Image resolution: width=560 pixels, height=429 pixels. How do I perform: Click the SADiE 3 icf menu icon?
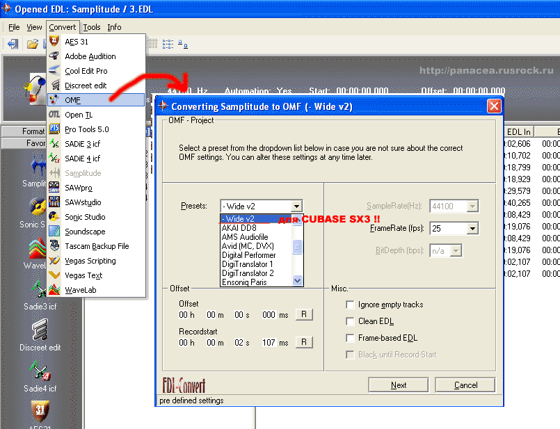coord(54,143)
